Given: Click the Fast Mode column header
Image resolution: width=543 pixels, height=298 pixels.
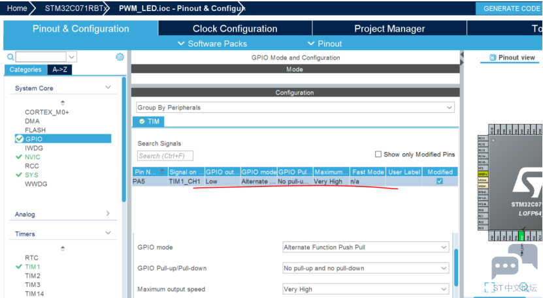Looking at the screenshot, I should [x=368, y=171].
